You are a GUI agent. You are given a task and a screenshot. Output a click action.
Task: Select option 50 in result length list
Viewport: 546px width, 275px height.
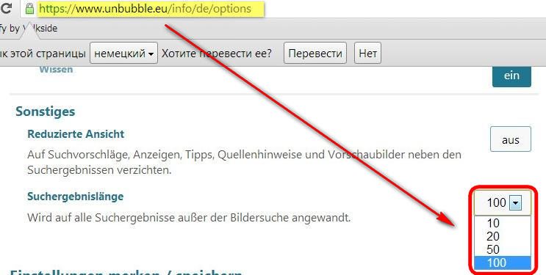[503, 249]
